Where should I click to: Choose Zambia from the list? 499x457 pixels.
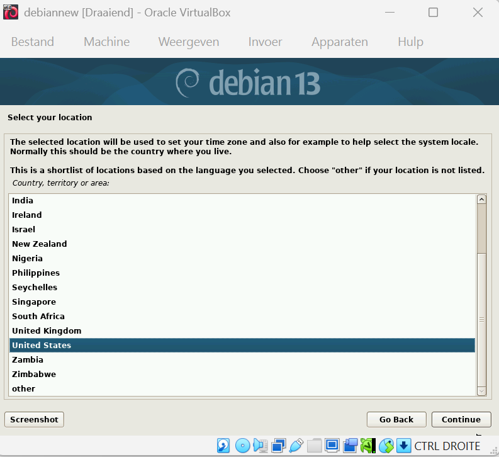242,359
